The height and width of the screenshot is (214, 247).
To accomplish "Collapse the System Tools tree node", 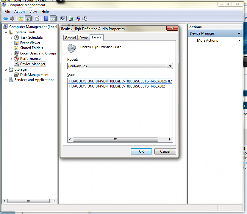I will 6,33.
